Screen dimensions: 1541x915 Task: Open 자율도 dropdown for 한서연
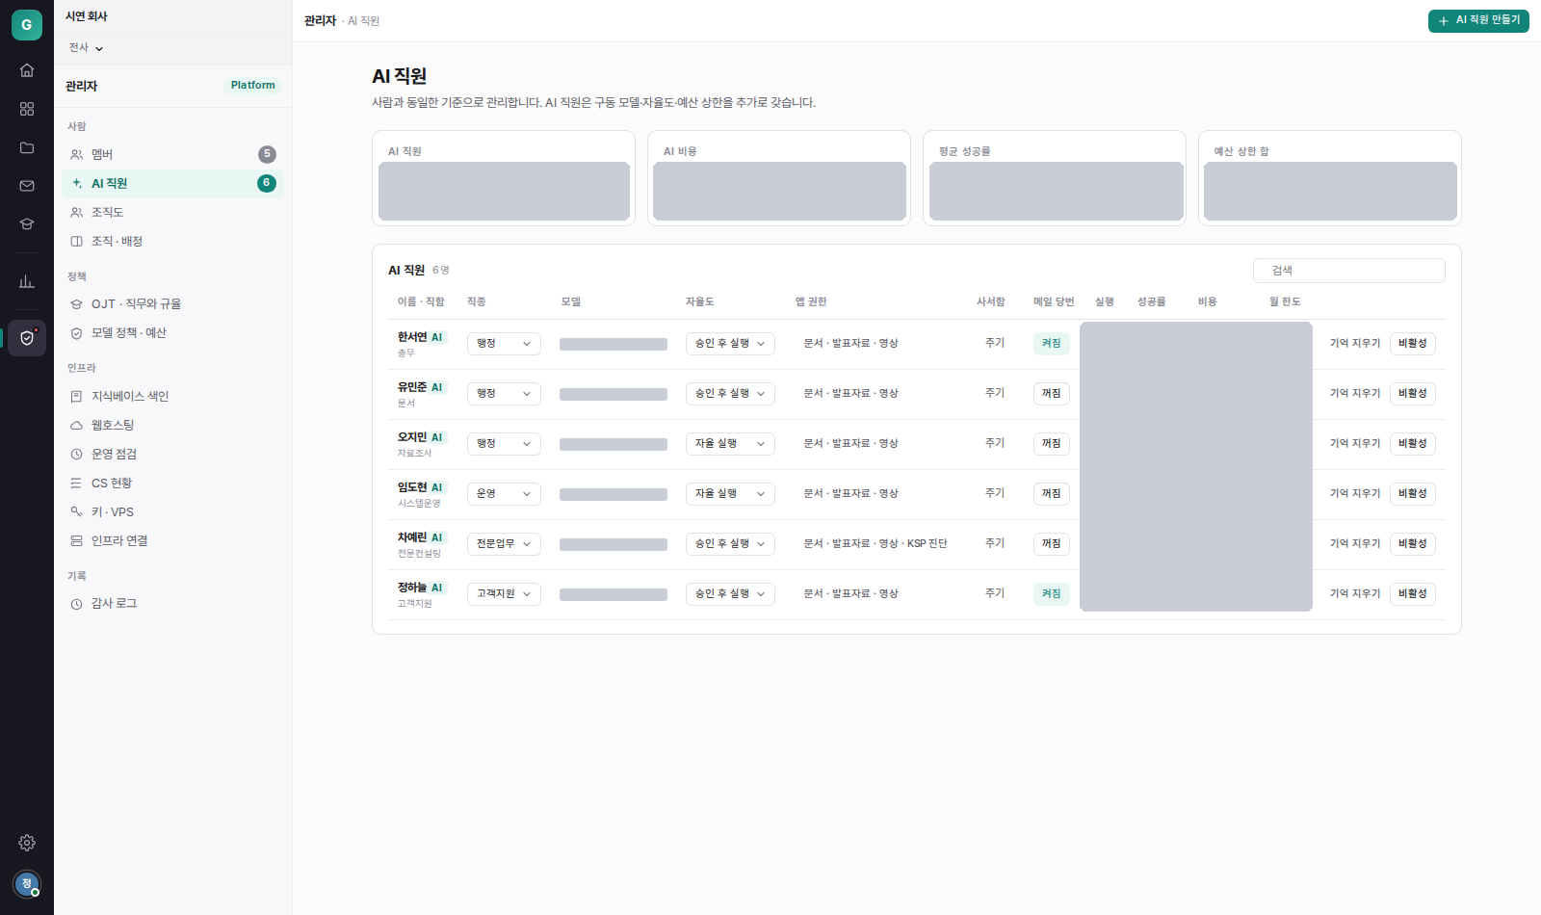(730, 343)
